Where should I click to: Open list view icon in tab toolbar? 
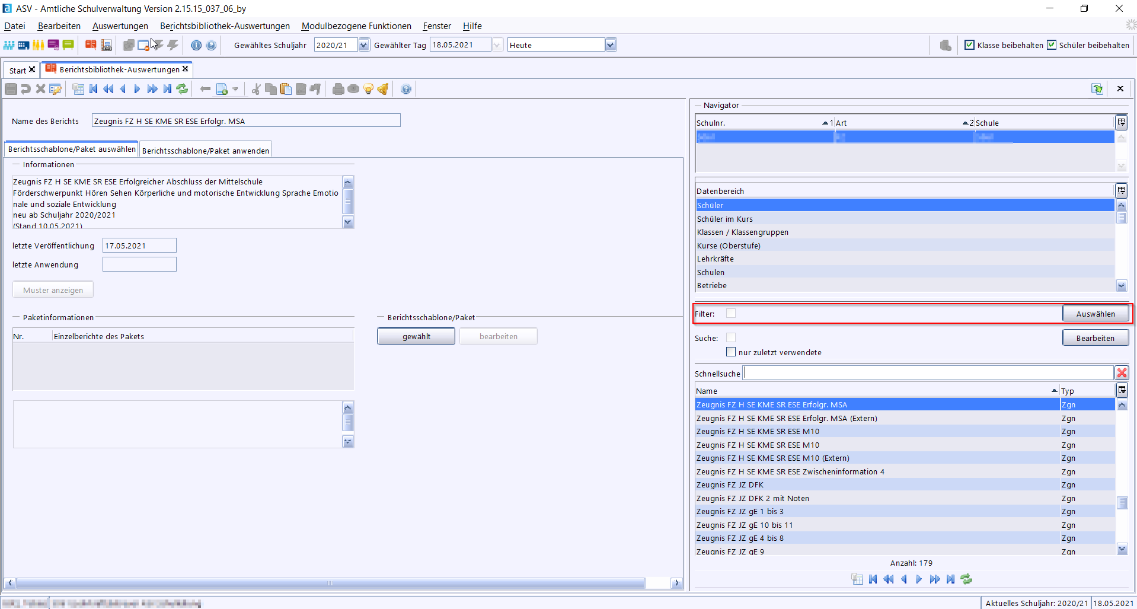[78, 89]
